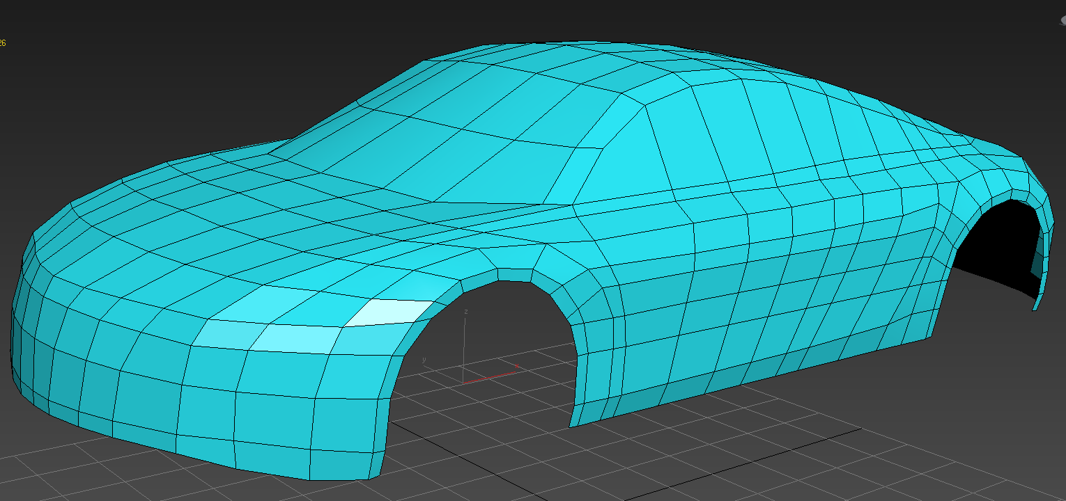This screenshot has height=501, width=1066.
Task: Click the yellow 26 statistics number
Action: (3, 43)
